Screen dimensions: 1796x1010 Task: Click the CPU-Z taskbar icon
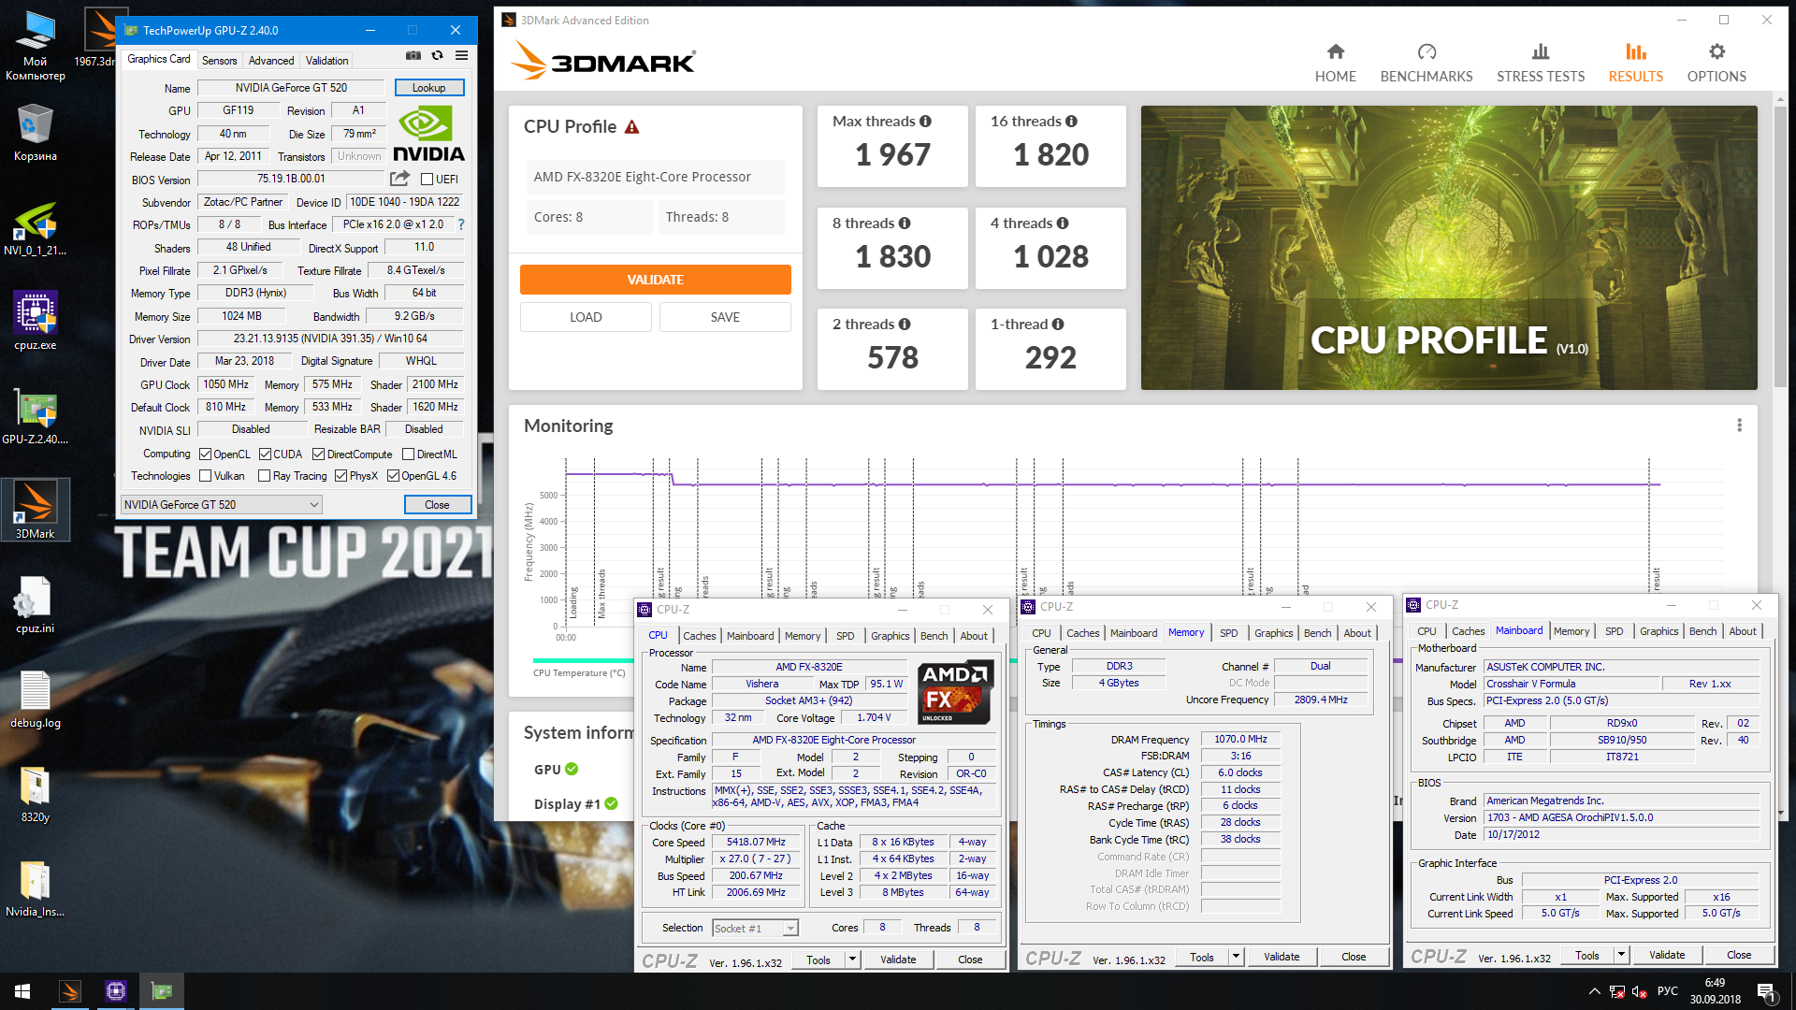[116, 991]
